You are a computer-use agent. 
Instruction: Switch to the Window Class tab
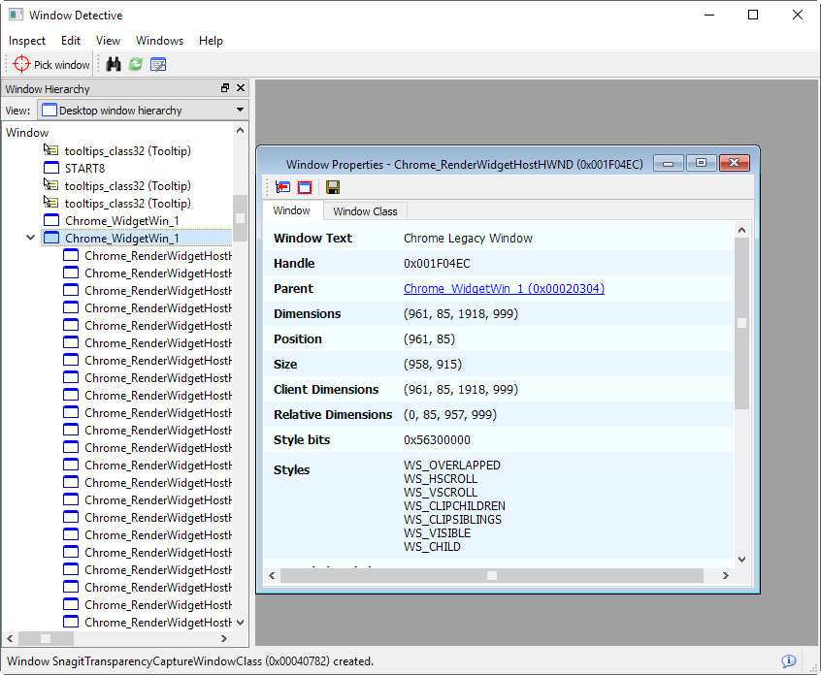[365, 211]
